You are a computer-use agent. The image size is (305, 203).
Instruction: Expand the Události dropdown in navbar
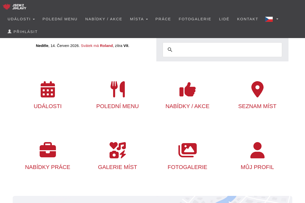coord(21,19)
